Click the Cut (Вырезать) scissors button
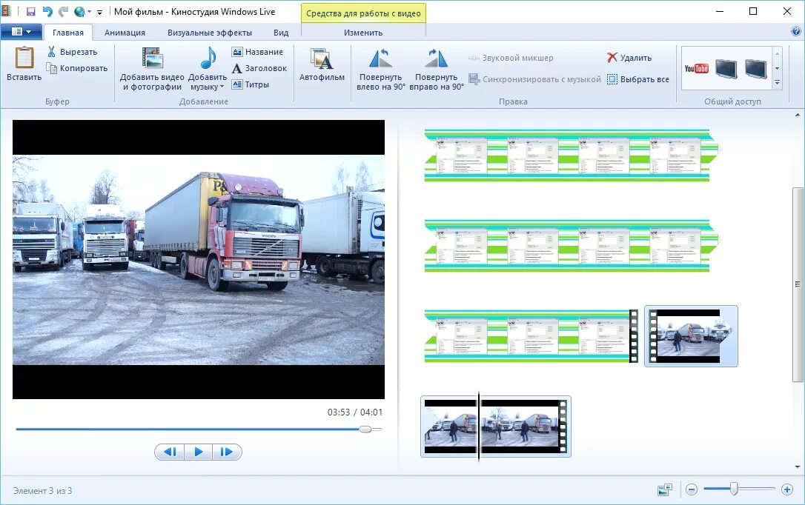Image resolution: width=805 pixels, height=505 pixels. 73,52
